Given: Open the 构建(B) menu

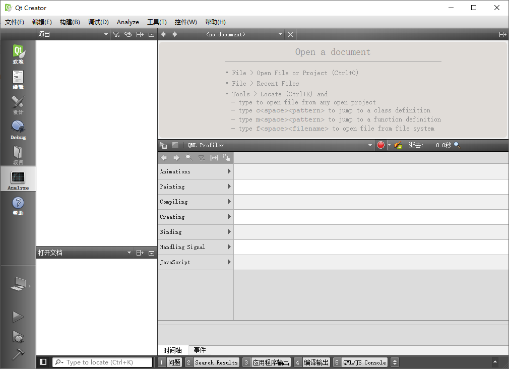Looking at the screenshot, I should point(70,22).
